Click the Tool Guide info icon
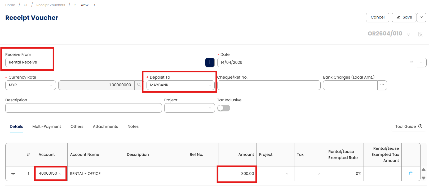The height and width of the screenshot is (186, 429). pos(420,126)
